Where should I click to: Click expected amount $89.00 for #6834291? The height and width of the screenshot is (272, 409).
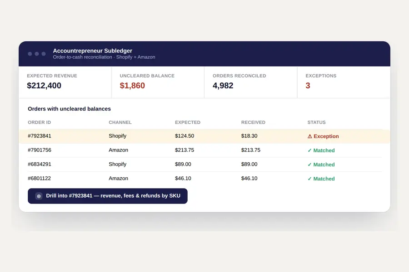[x=183, y=164]
